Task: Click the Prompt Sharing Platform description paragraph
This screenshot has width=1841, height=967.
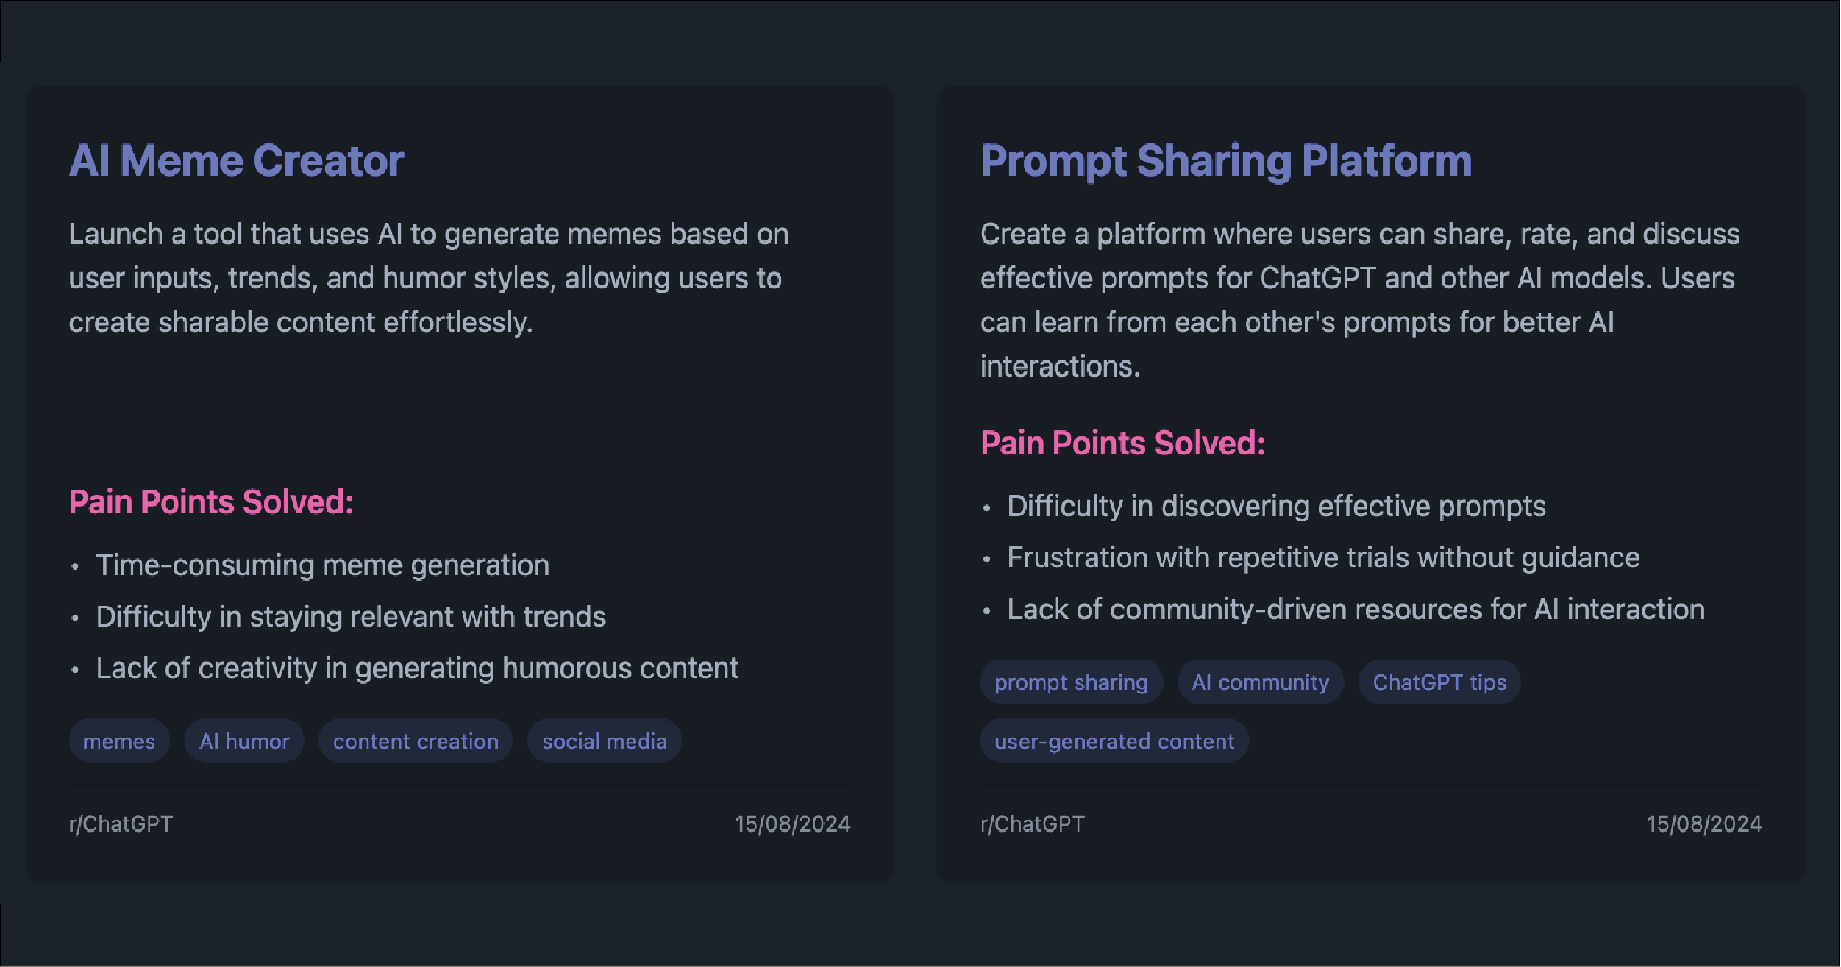Action: pyautogui.click(x=1359, y=300)
